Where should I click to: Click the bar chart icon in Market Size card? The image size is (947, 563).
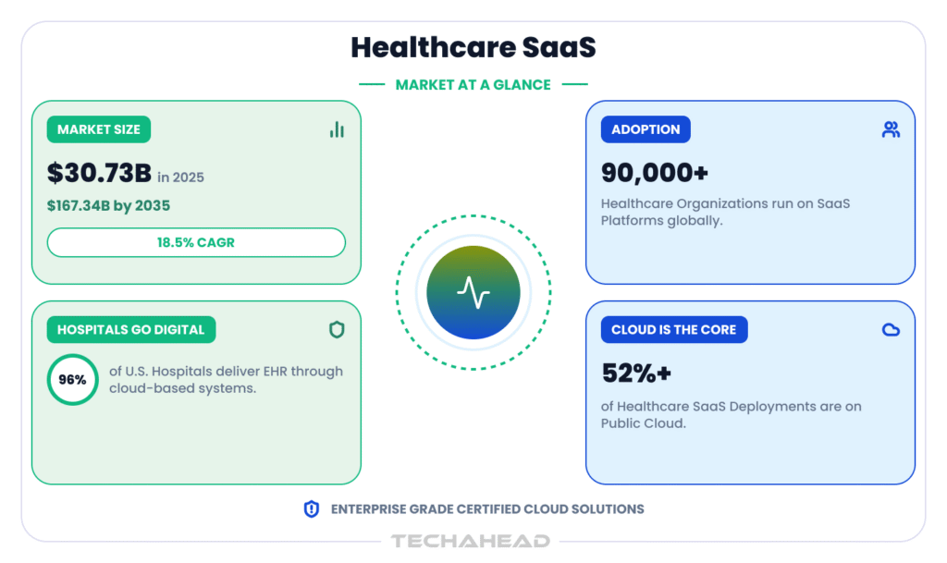(337, 129)
